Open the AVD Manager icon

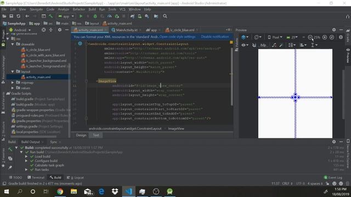pos(139,16)
